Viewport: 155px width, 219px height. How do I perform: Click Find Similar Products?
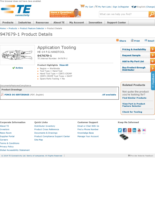[x=134, y=98]
